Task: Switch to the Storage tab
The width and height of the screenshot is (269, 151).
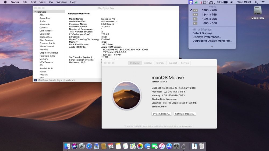Action: [160, 63]
